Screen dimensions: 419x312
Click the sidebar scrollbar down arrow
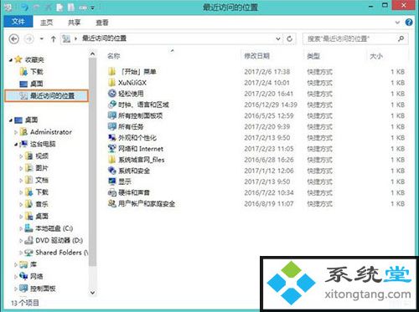click(x=92, y=293)
